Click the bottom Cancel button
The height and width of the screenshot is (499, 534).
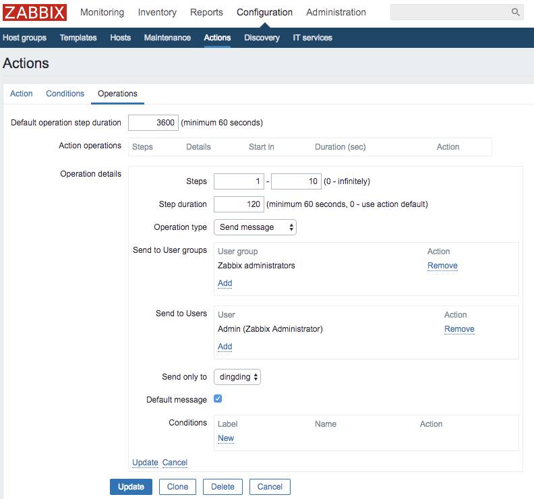[270, 487]
